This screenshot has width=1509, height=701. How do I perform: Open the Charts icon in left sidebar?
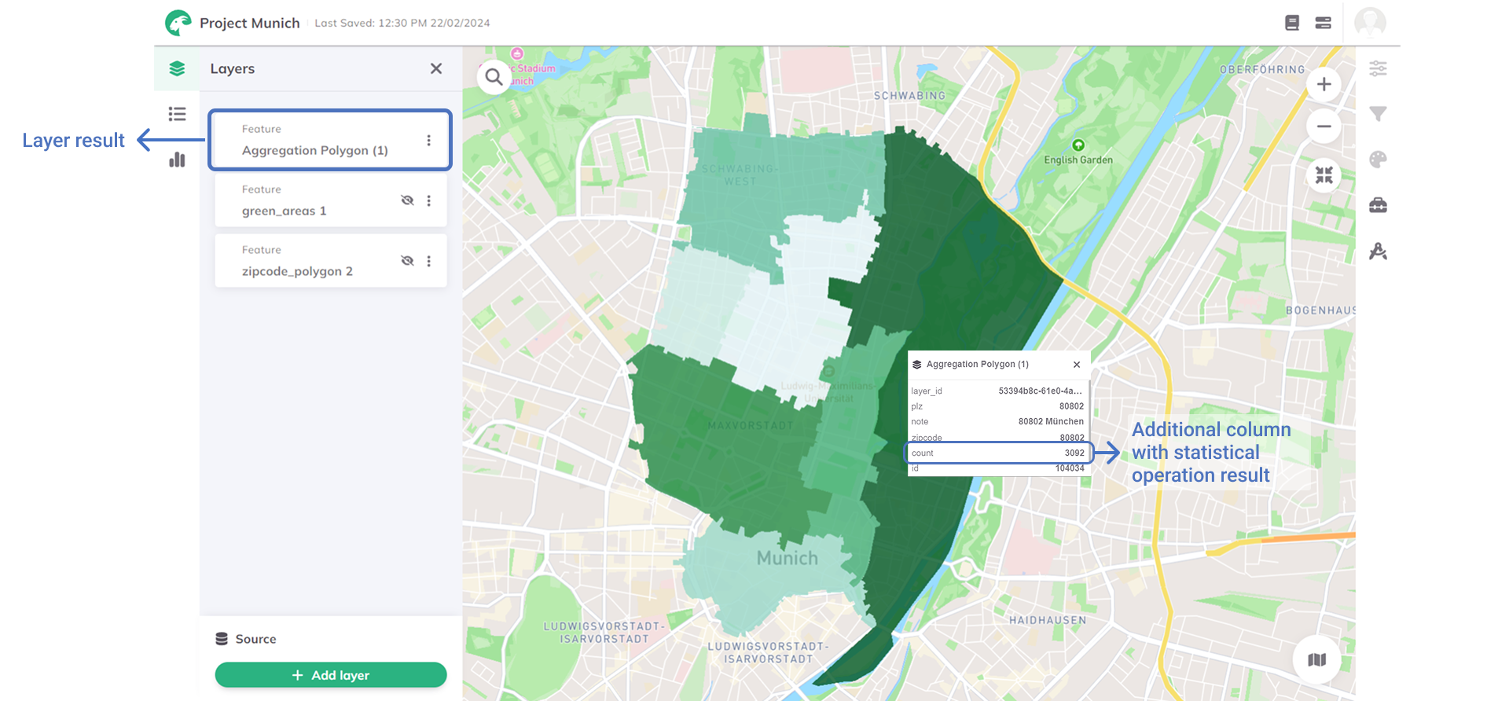click(177, 160)
